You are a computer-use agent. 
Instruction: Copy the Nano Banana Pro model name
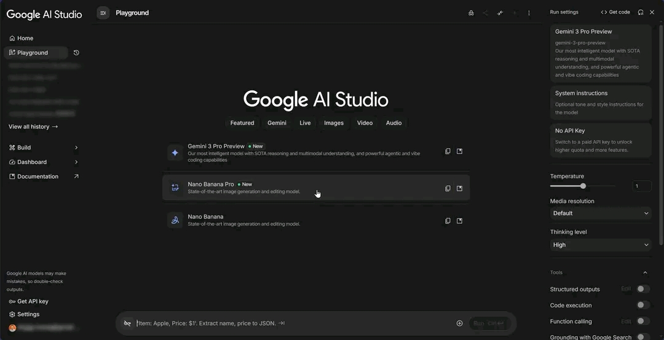(448, 188)
